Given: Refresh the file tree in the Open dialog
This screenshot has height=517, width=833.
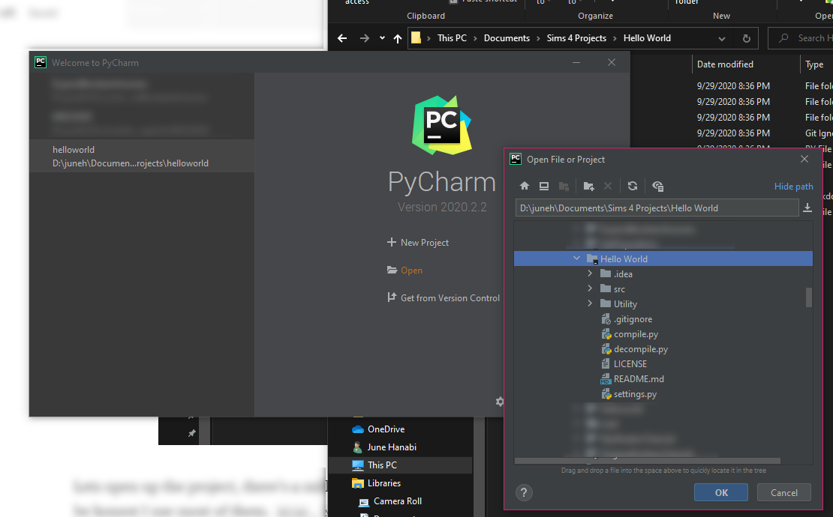Looking at the screenshot, I should [x=632, y=186].
